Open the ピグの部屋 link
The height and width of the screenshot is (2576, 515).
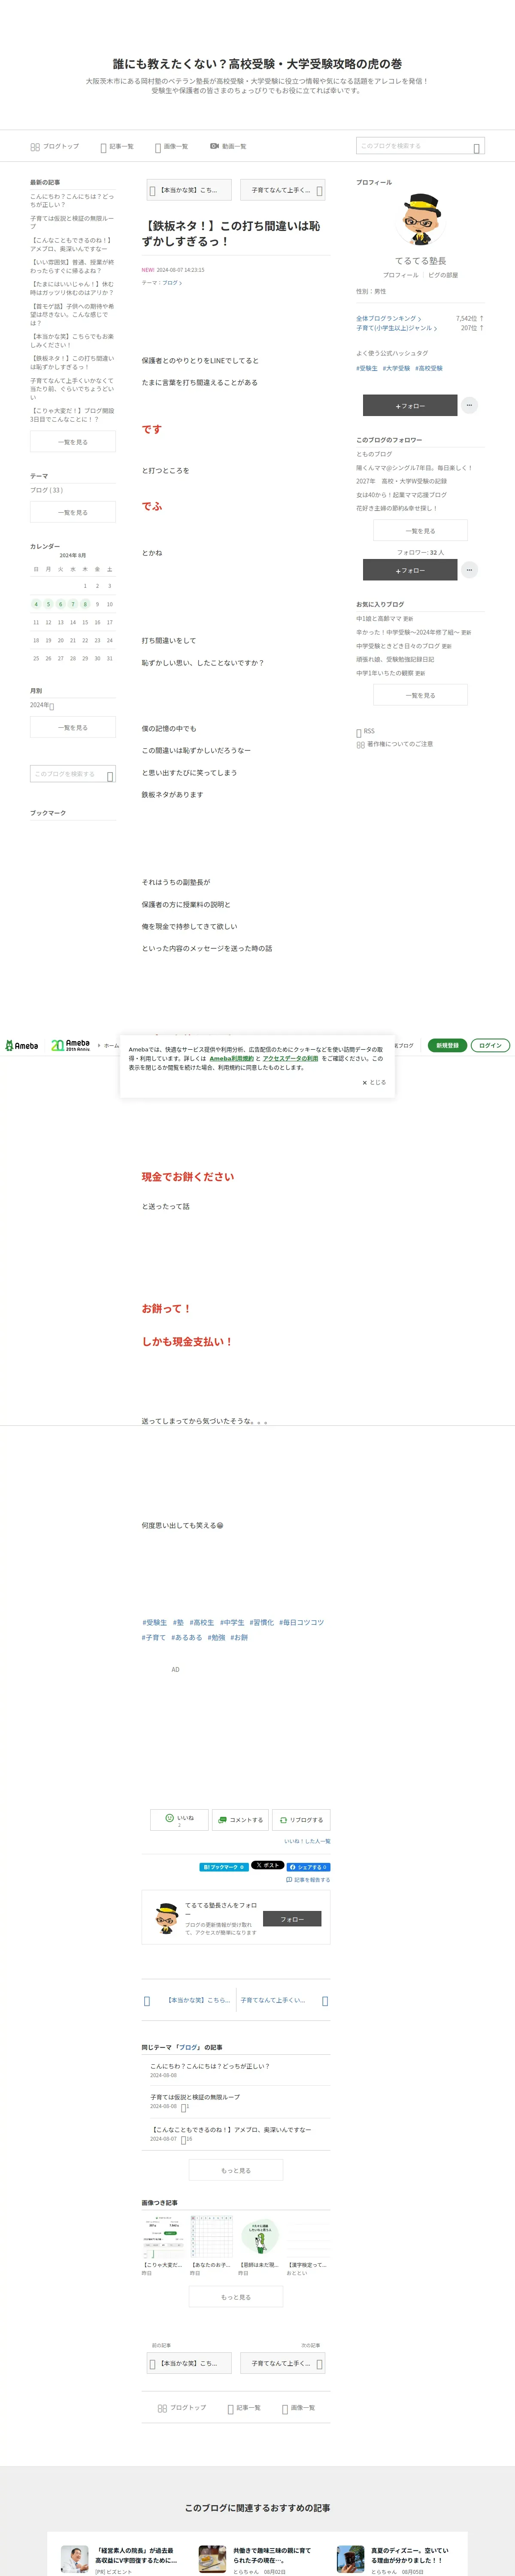443,275
